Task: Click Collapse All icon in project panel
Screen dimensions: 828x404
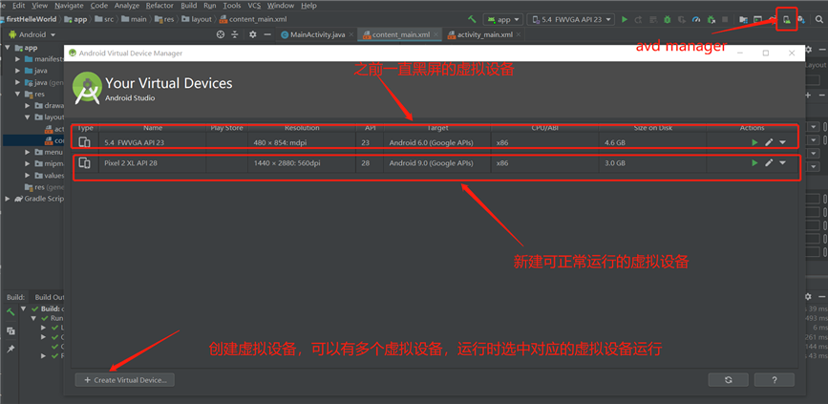Action: tap(236, 34)
